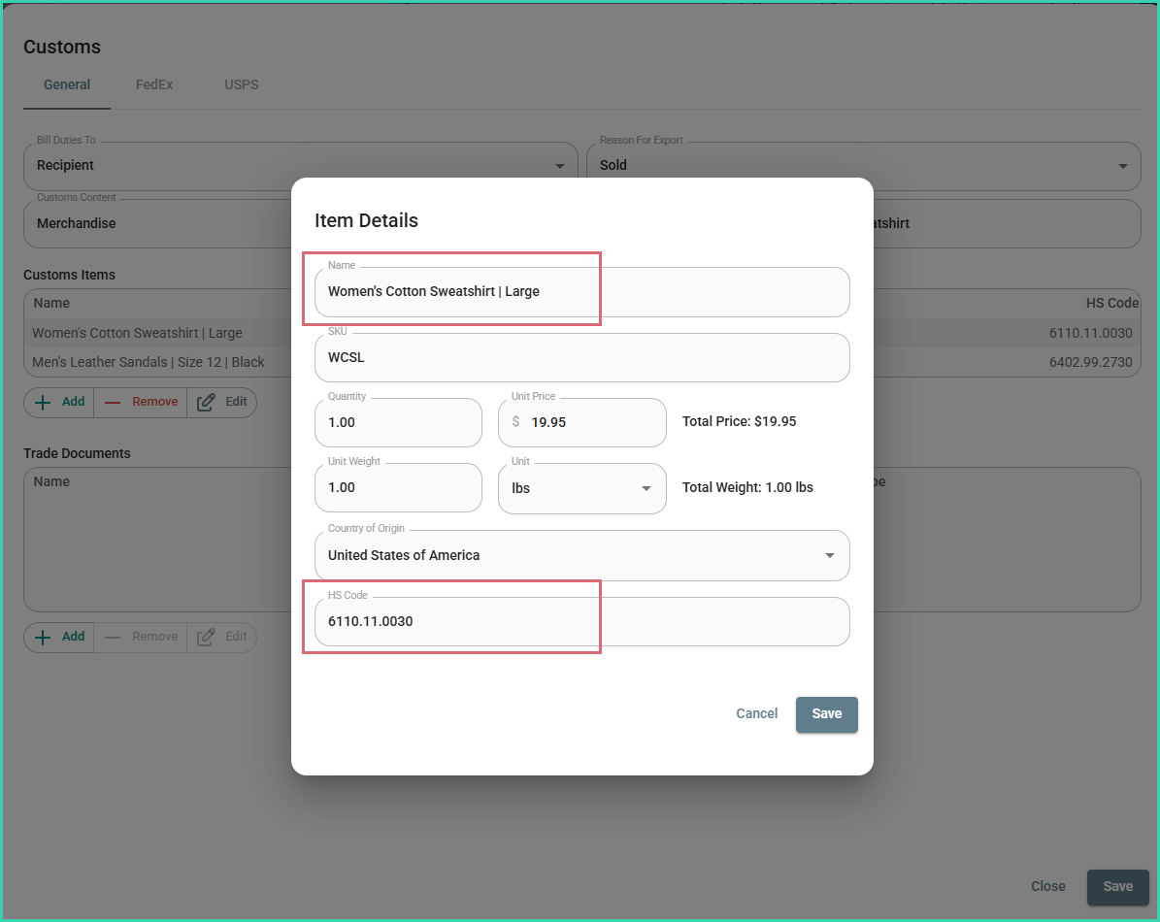Cancel the Item Details dialog
This screenshot has height=922, width=1160.
(756, 713)
